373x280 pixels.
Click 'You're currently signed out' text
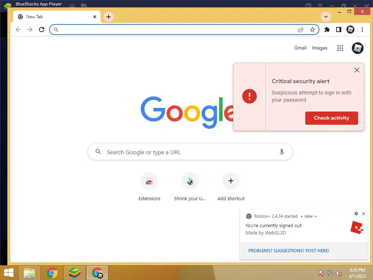pyautogui.click(x=273, y=225)
